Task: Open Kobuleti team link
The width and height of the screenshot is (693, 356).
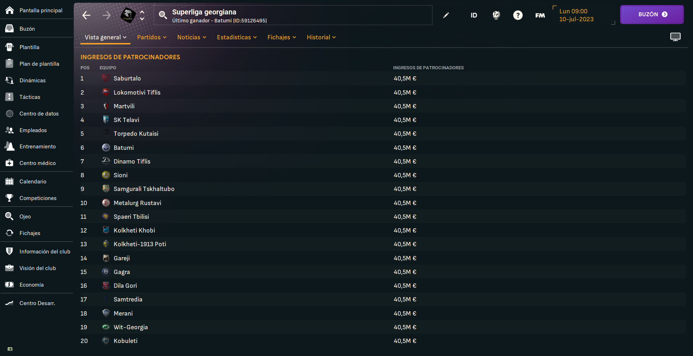Action: [126, 341]
